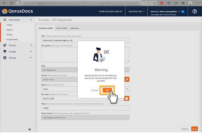Click the browser extensions puzzle icon
202x135 pixels.
169,3
